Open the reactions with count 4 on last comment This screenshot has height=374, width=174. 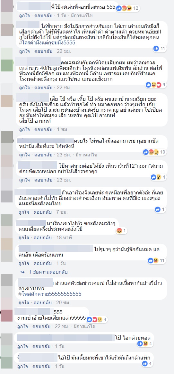[x=148, y=364]
